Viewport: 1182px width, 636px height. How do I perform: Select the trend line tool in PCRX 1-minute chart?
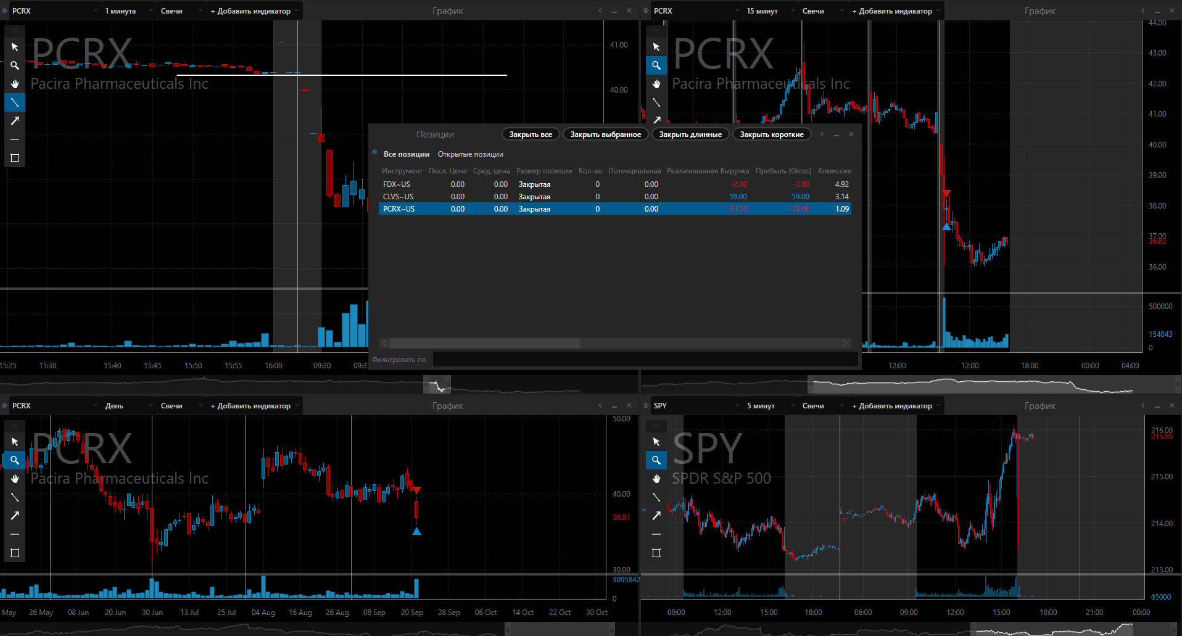tap(15, 102)
